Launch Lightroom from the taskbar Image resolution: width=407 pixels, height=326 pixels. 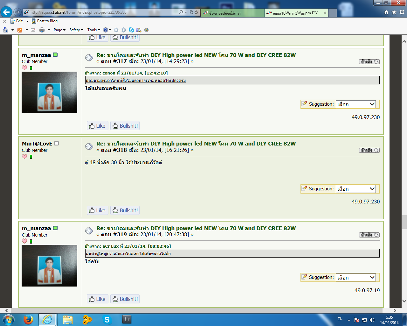127,319
